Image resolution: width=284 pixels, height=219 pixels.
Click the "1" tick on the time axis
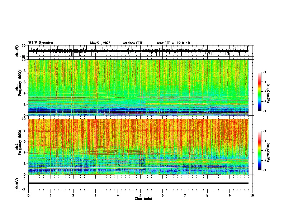pos(51,195)
